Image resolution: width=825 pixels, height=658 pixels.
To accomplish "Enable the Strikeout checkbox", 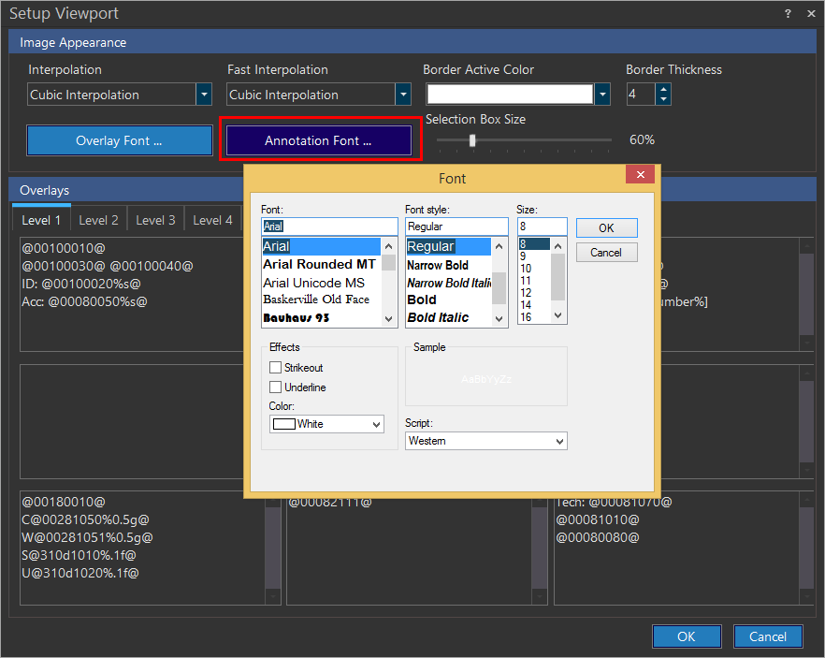I will (x=276, y=368).
